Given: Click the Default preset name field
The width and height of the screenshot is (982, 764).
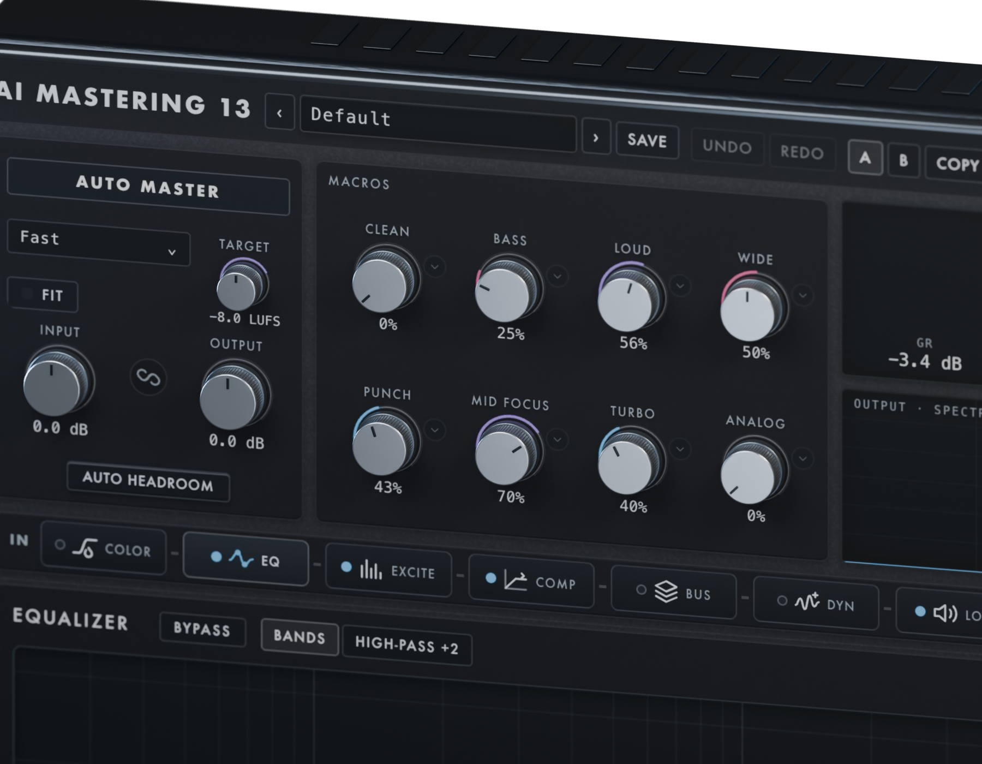Looking at the screenshot, I should pos(438,124).
